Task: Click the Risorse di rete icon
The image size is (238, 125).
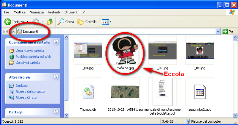Action: 12,98
